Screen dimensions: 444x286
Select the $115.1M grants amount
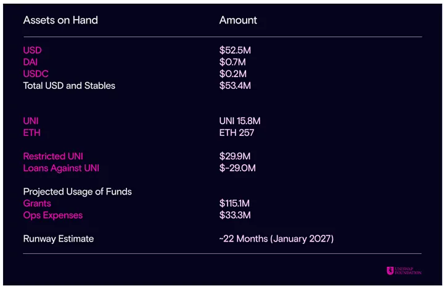click(x=235, y=203)
